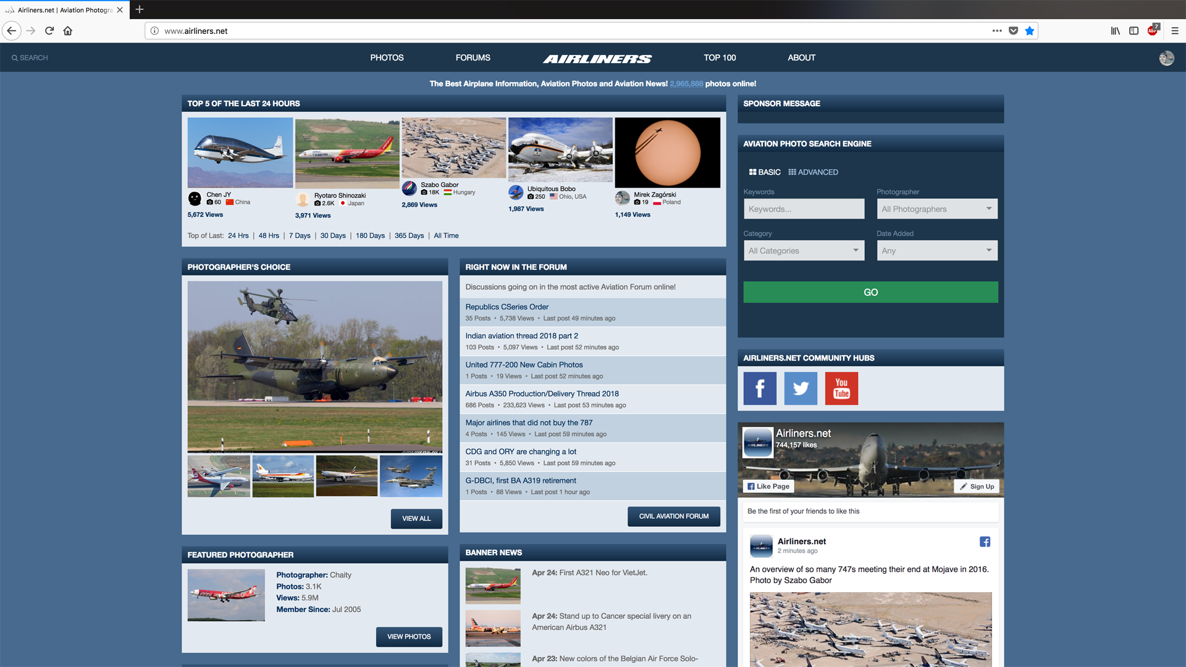Open Indian aviation thread 2018 part 2
Image resolution: width=1186 pixels, height=667 pixels.
[x=521, y=336]
